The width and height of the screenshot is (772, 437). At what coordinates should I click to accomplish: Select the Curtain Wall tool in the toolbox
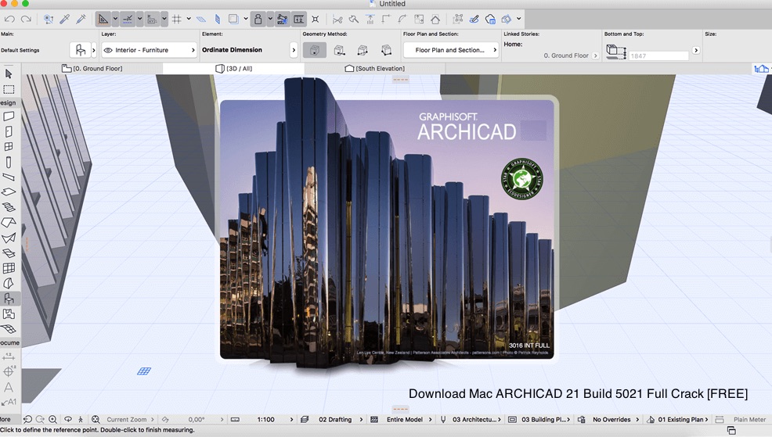point(9,268)
